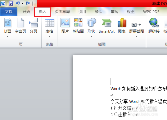This screenshot has height=120, width=167.
Task: Click the title line 'Word 如何插入温度的单位符号'
Action: pos(139,89)
